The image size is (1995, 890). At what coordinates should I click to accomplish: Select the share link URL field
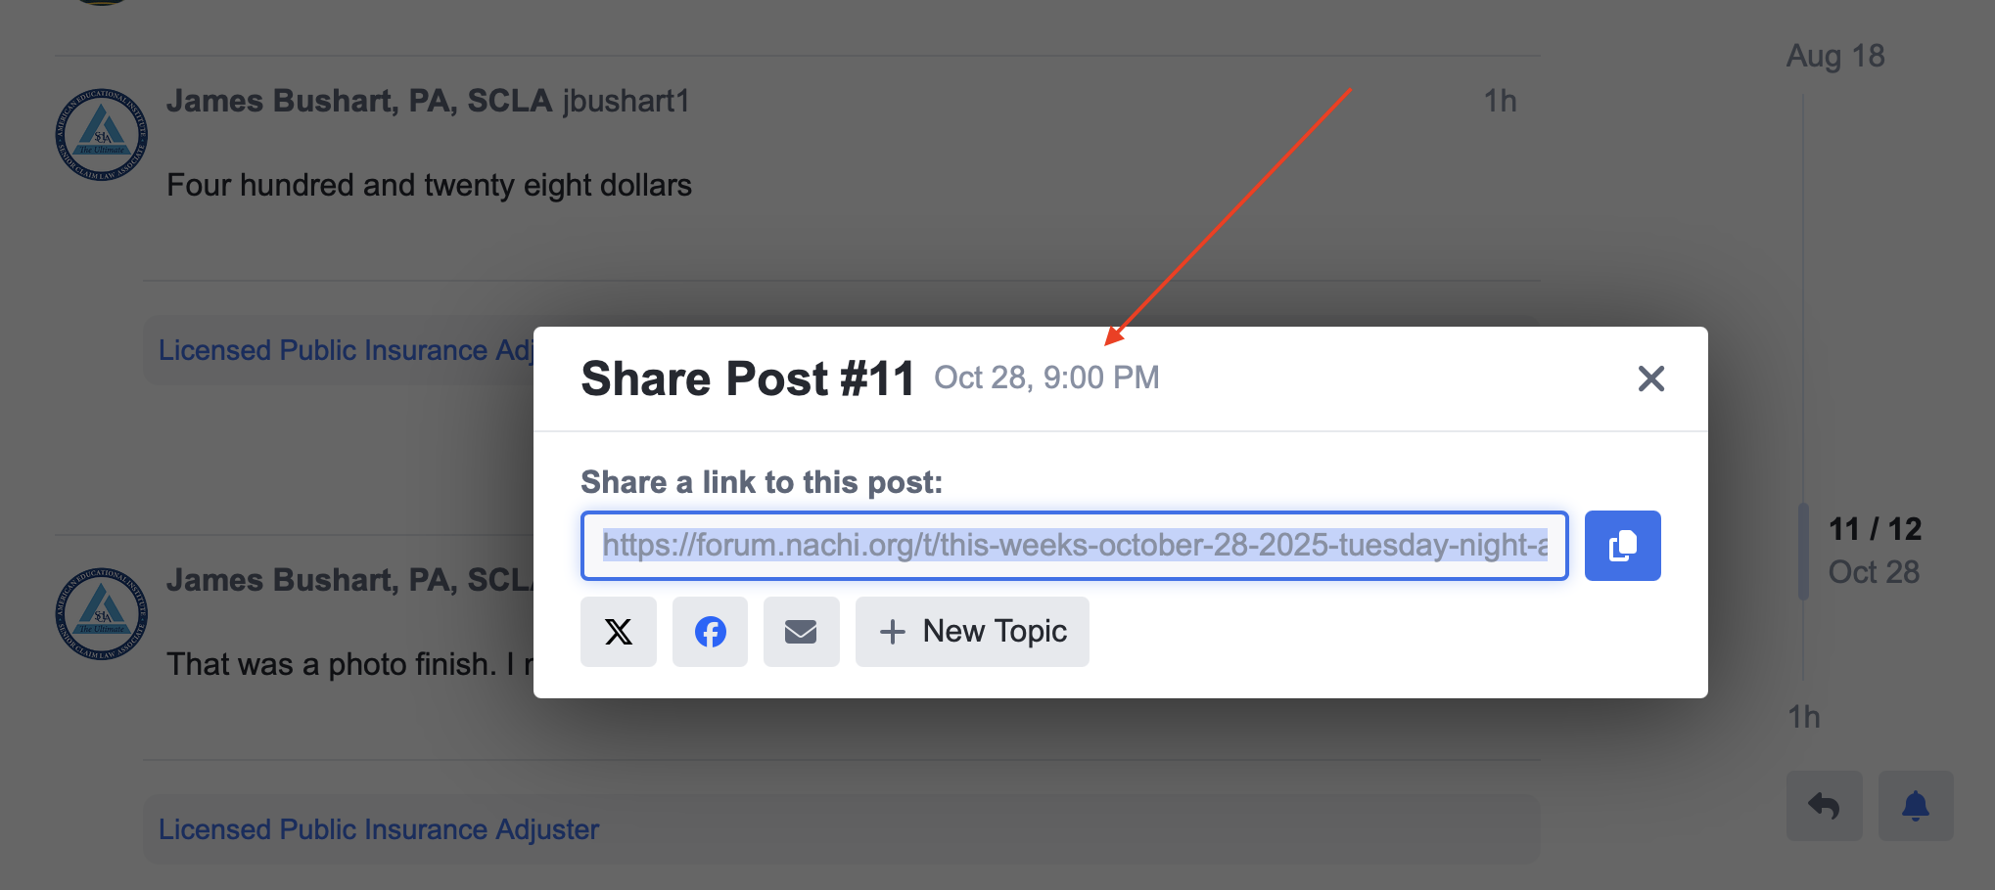click(1075, 546)
